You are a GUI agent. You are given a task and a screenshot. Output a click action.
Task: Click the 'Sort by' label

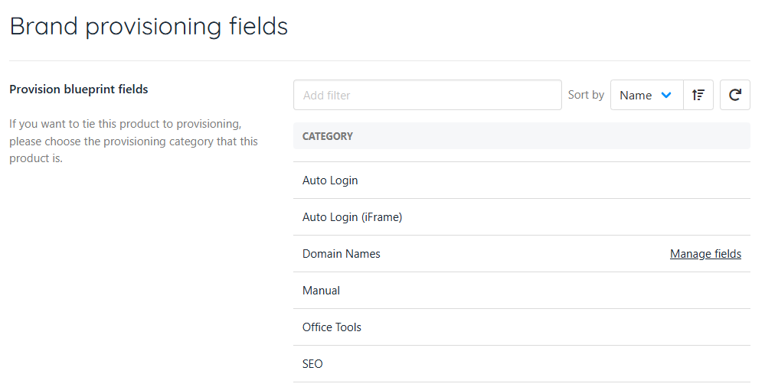(586, 95)
